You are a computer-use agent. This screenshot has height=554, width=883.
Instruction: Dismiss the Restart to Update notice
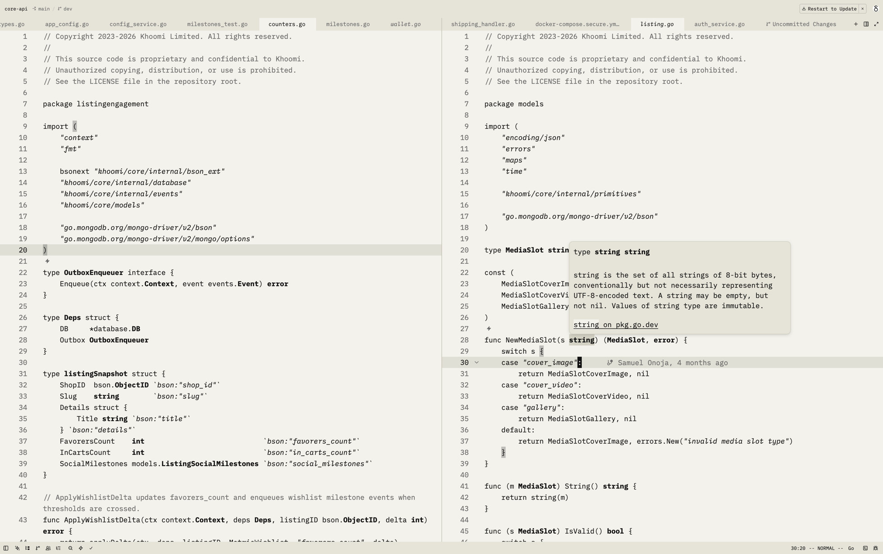click(x=862, y=9)
